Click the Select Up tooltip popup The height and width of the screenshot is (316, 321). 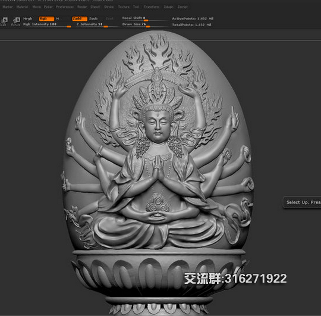302,202
